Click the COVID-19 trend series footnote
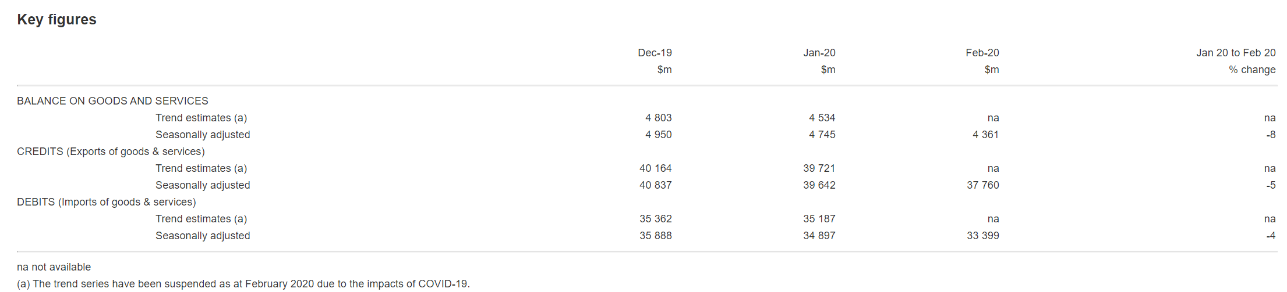The image size is (1287, 292). 243,284
